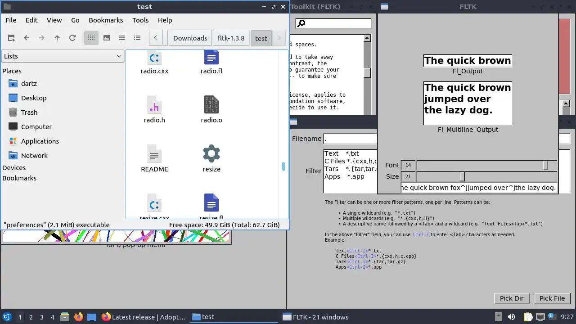Switch to thumbnail view mode
Viewport: 576px width, 324px height.
(x=107, y=38)
